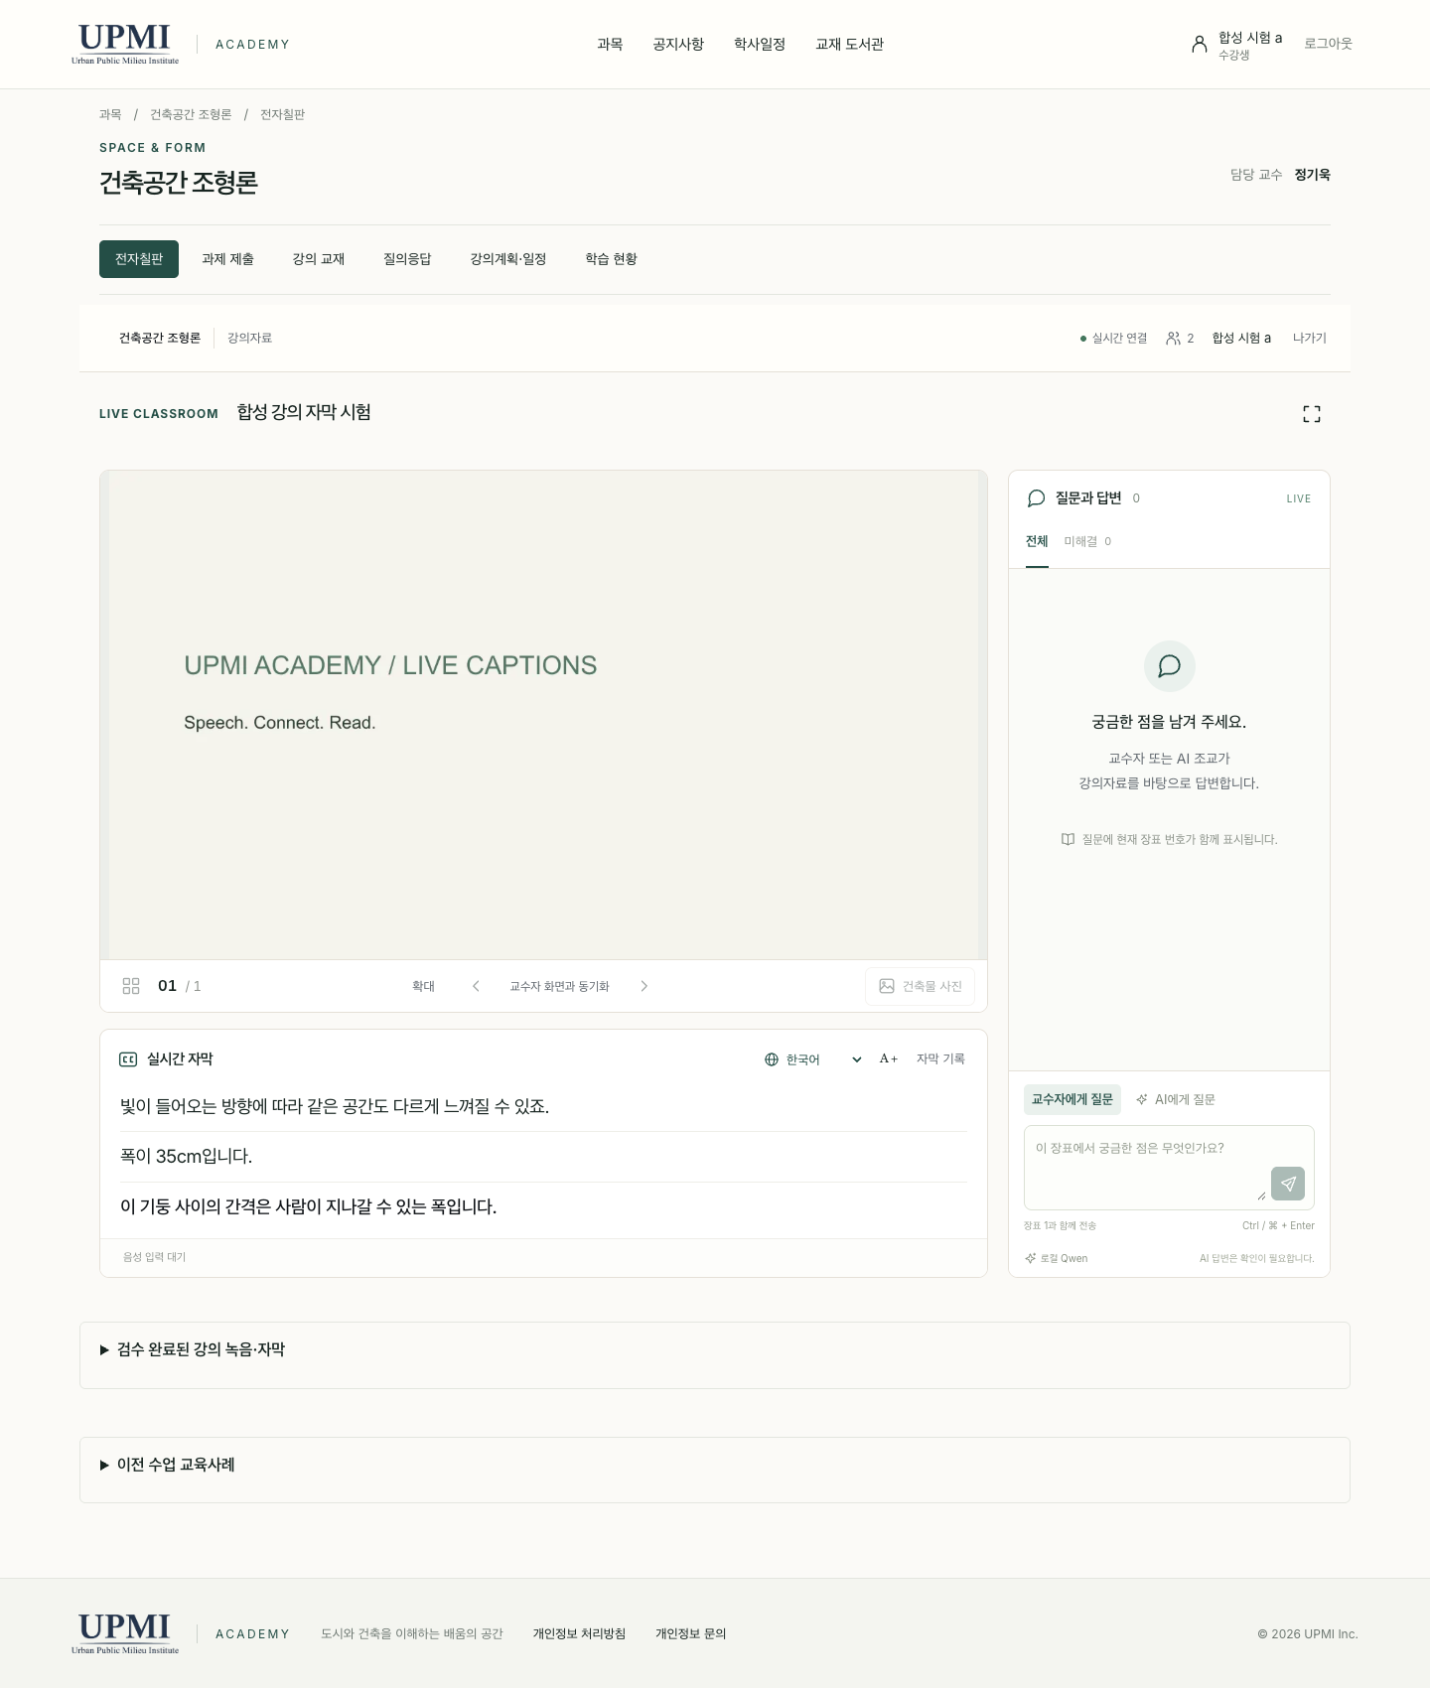Send the question with paper plane button
The height and width of the screenshot is (1688, 1430).
pos(1288,1184)
